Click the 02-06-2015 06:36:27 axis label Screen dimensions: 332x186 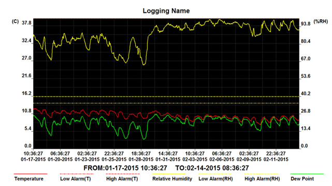click(222, 157)
